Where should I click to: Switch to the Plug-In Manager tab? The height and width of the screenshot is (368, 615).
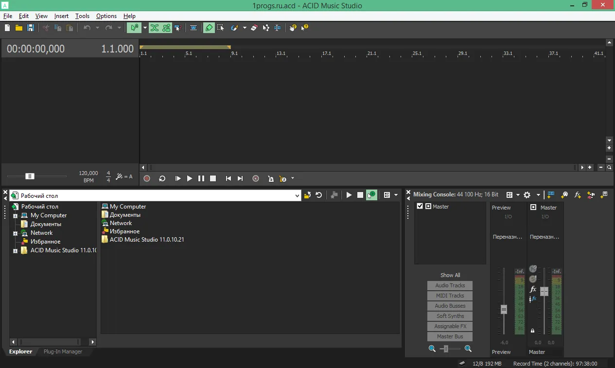tap(63, 351)
